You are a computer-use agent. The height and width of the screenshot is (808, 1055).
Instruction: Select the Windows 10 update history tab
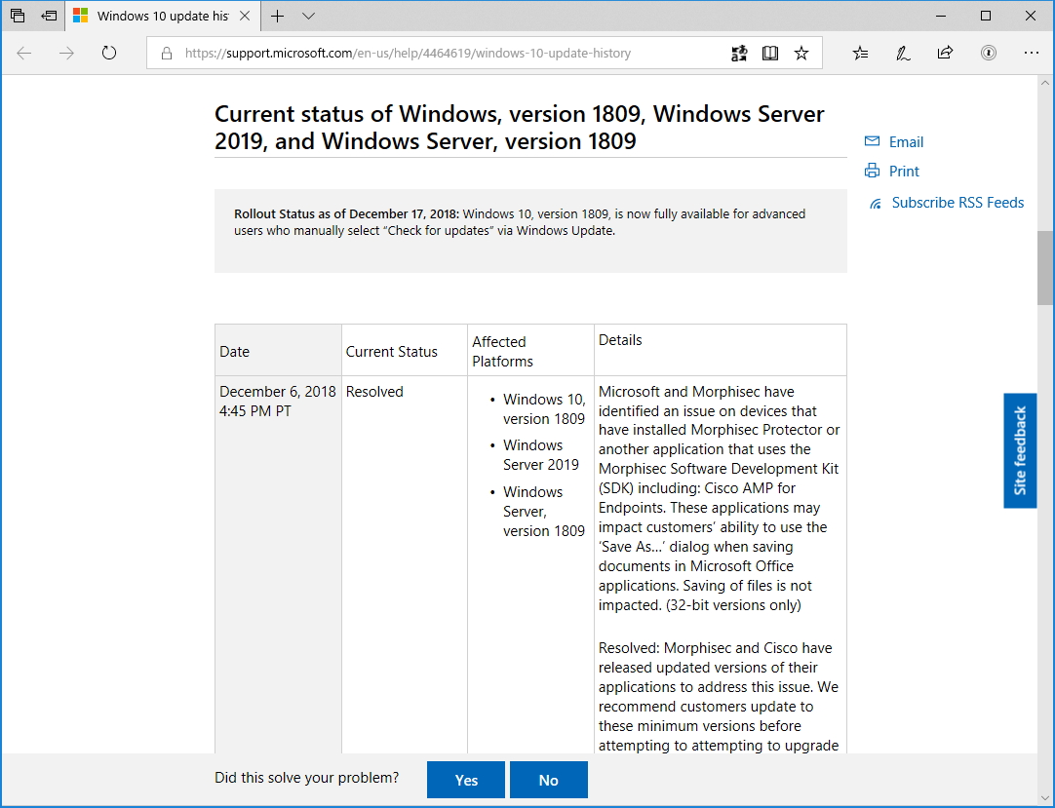coord(161,16)
